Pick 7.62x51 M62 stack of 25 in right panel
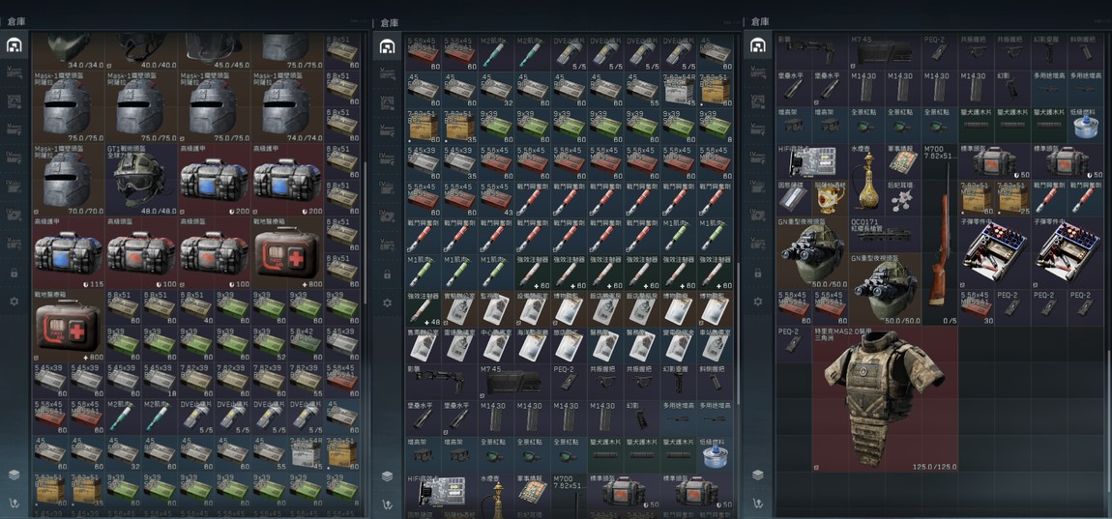 [x=1012, y=198]
